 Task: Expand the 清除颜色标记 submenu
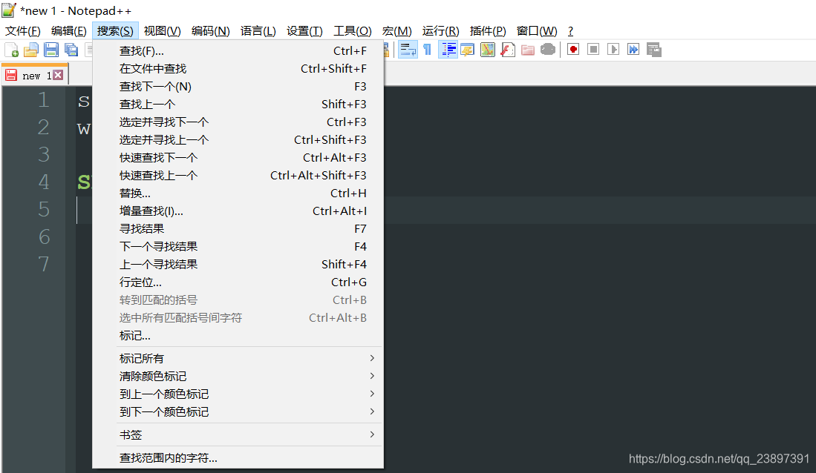coord(238,377)
